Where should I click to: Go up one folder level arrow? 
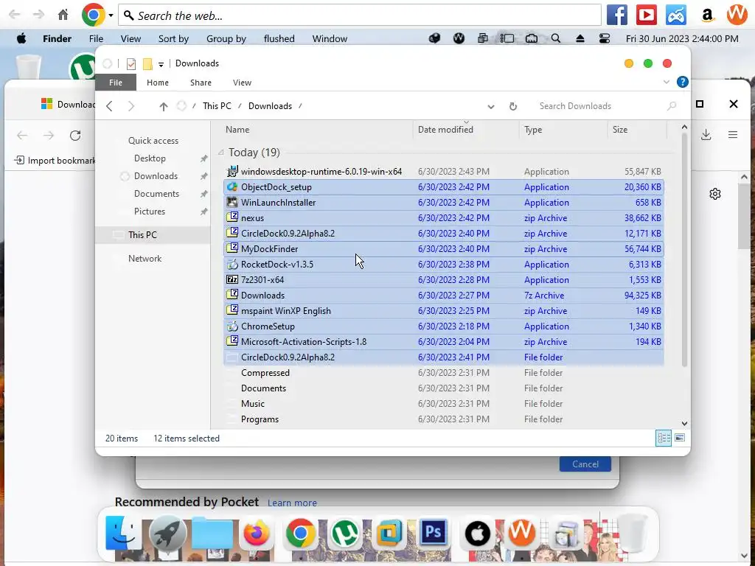pyautogui.click(x=164, y=106)
